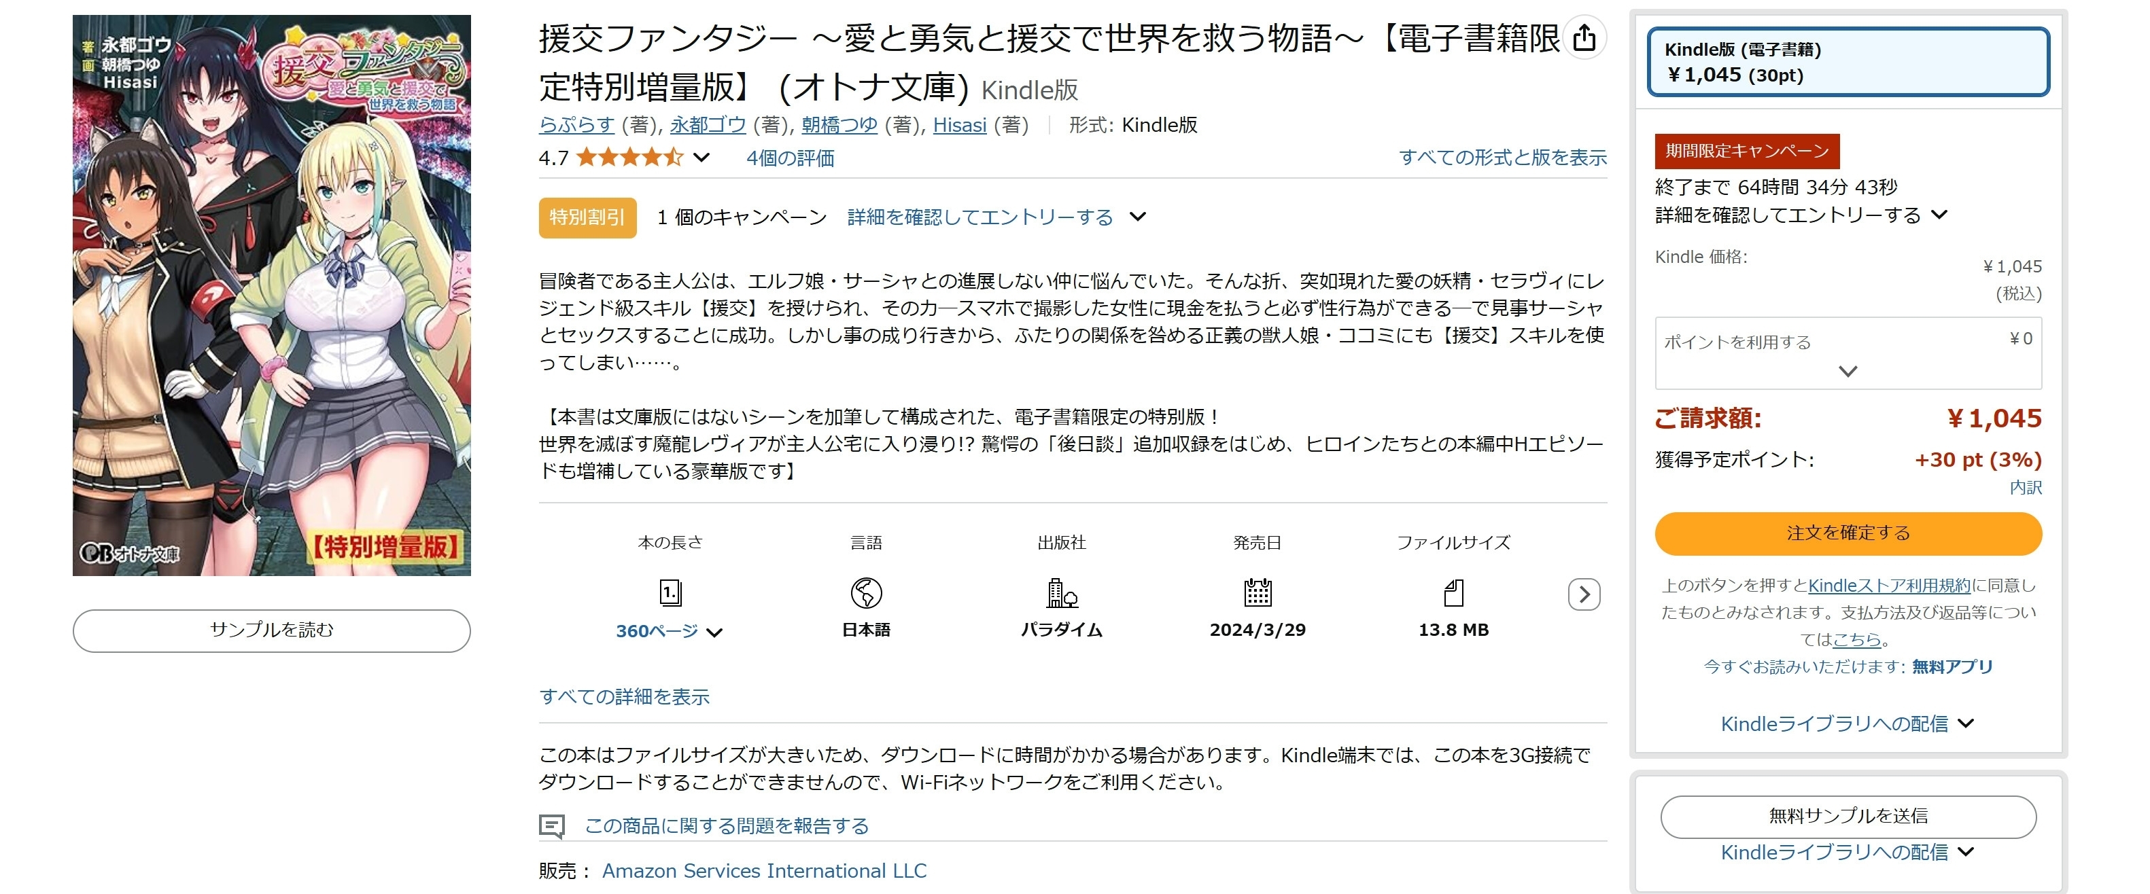Open the すべての形式と版を表示 link
This screenshot has height=894, width=2150.
(1502, 157)
